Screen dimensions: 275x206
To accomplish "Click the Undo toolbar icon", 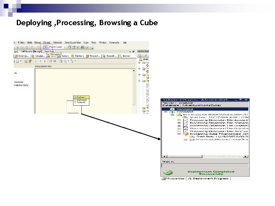I will (32, 47).
